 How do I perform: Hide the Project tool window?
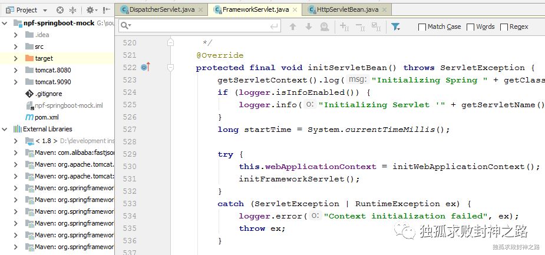coord(107,10)
